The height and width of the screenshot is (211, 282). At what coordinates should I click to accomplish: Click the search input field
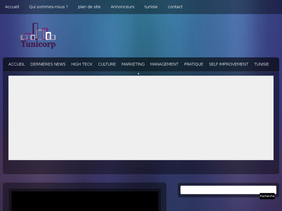228,190
